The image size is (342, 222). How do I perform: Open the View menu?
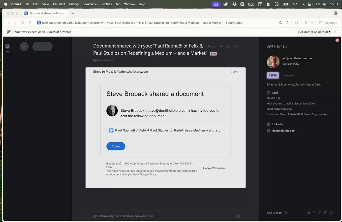[x=45, y=4]
